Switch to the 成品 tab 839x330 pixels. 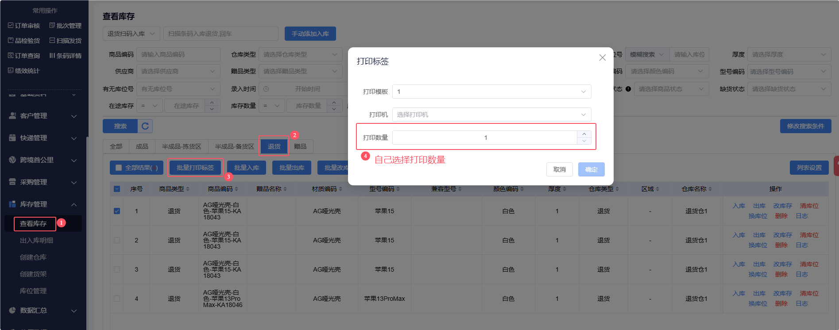[x=142, y=146]
